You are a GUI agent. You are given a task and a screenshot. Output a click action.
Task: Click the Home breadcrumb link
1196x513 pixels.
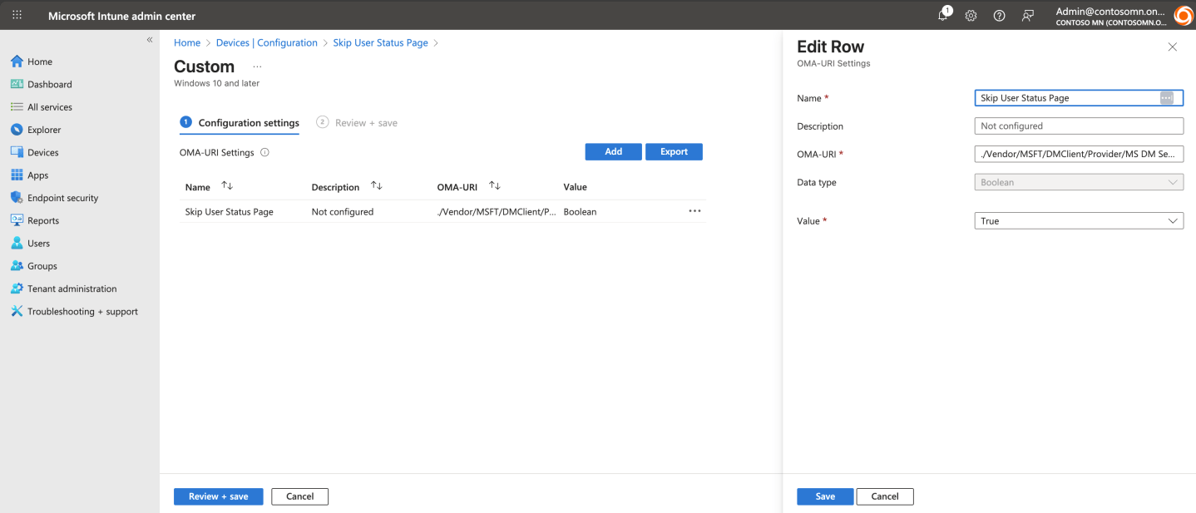(187, 42)
